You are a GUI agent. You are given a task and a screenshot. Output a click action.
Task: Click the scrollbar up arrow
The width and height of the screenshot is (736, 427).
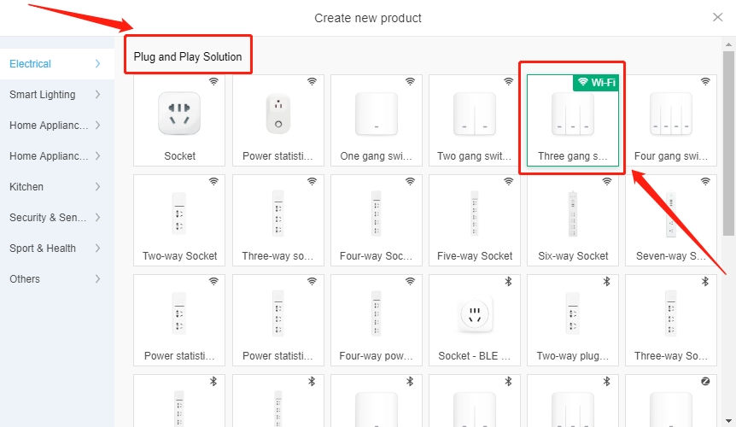click(728, 44)
